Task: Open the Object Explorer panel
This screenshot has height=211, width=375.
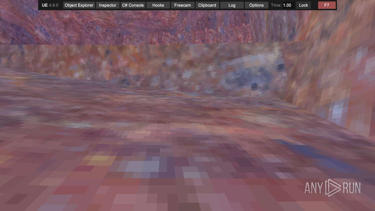Action: pos(79,5)
